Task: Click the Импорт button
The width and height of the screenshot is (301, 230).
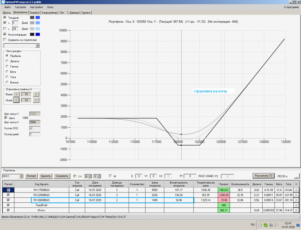Action: 31,176
